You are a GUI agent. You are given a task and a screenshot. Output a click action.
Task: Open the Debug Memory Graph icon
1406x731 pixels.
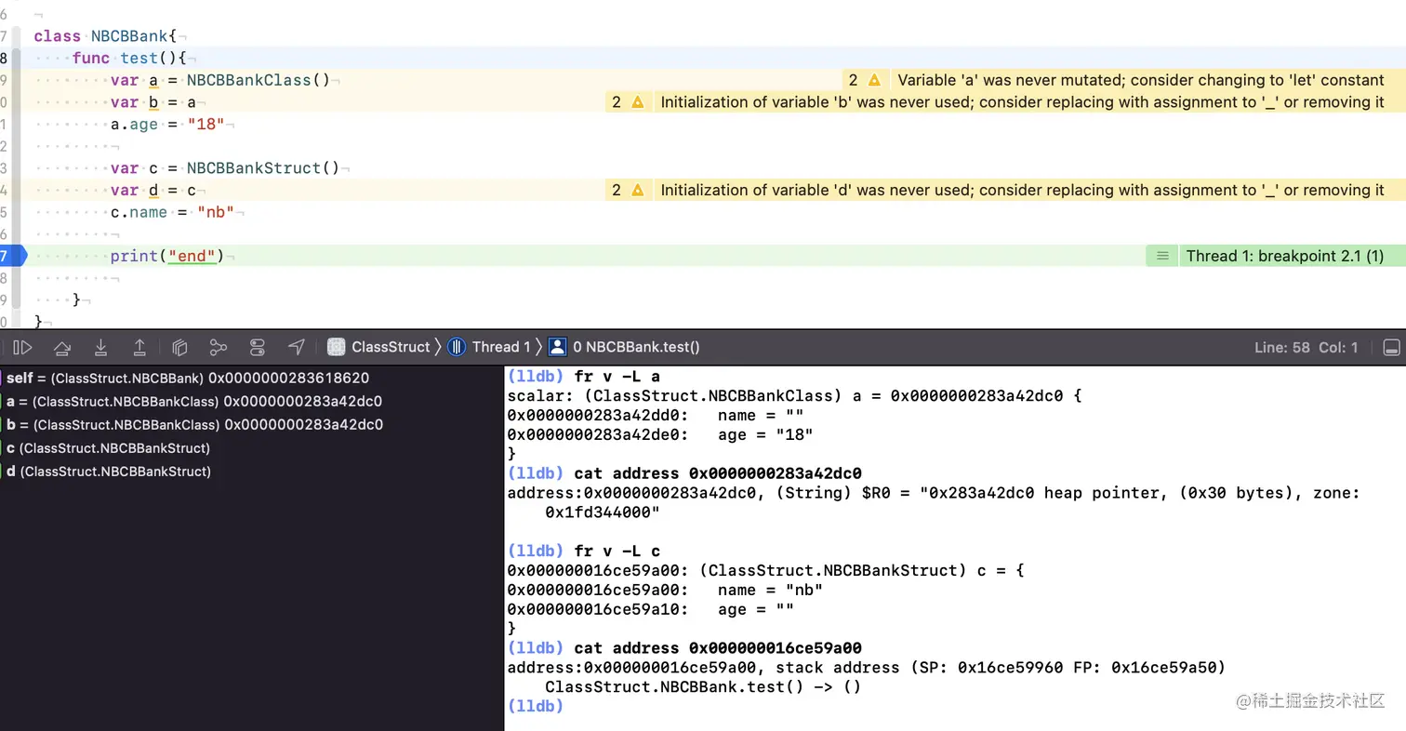219,347
